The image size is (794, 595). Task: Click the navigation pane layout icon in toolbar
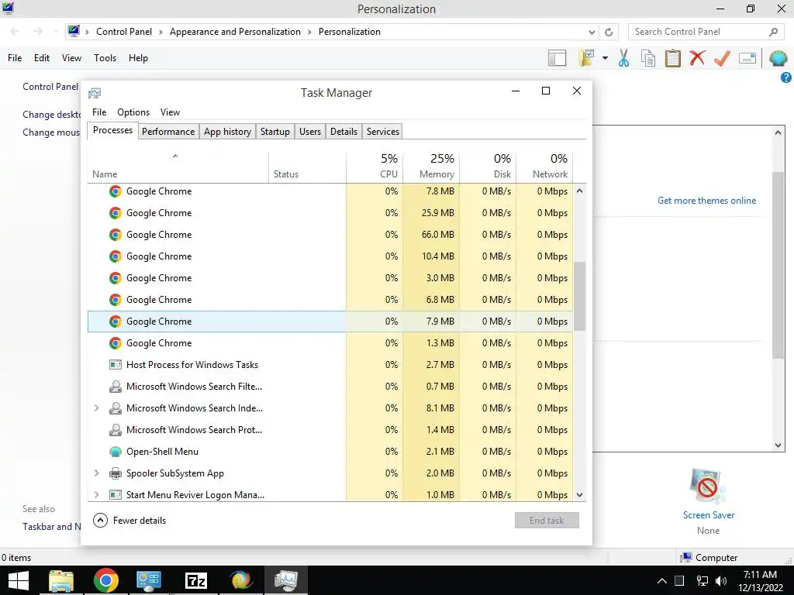(557, 58)
